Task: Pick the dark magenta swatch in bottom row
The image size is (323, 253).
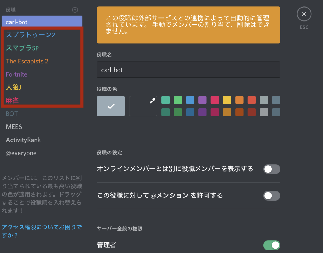Action: tap(215, 112)
